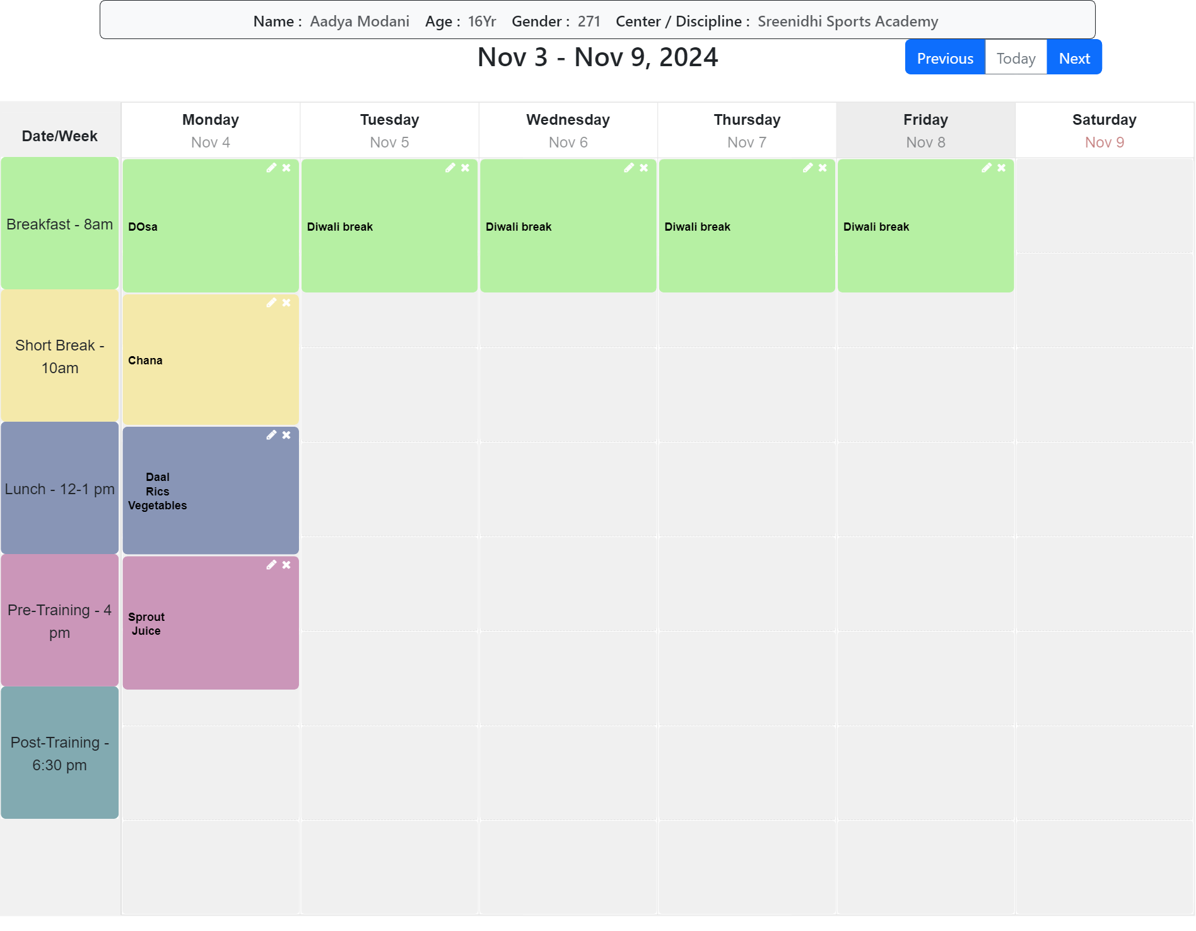Edit Monday's lunch Daal Rics Vegetables entry
This screenshot has height=931, width=1196.
click(271, 435)
